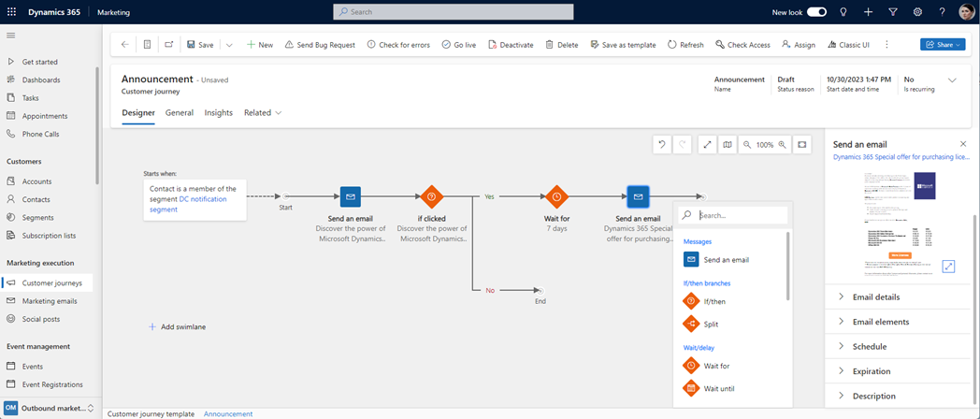The image size is (980, 419).
Task: Click the lightbulb assistant icon
Action: point(843,12)
